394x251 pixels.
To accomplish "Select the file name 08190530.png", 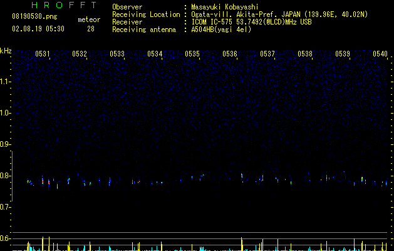I will 34,17.
